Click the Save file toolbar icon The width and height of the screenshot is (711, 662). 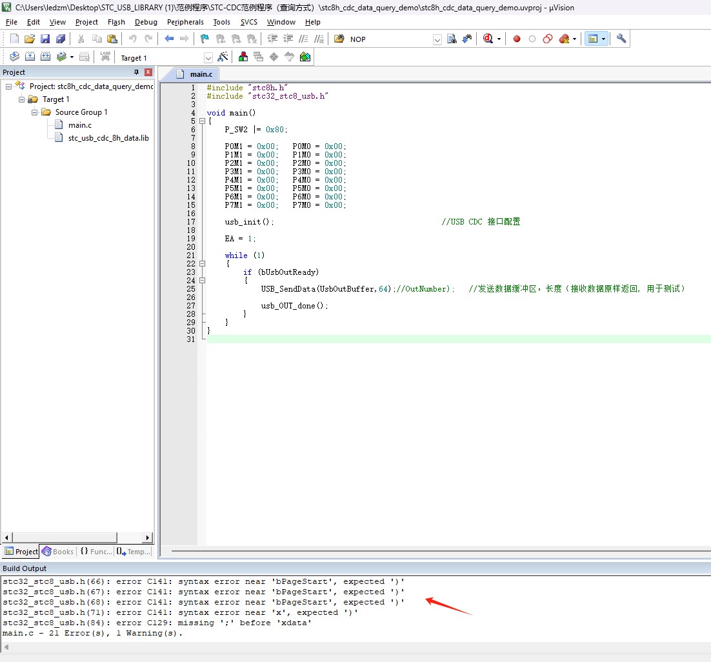pyautogui.click(x=45, y=39)
